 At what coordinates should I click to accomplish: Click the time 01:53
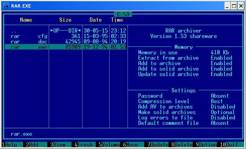click(x=118, y=47)
